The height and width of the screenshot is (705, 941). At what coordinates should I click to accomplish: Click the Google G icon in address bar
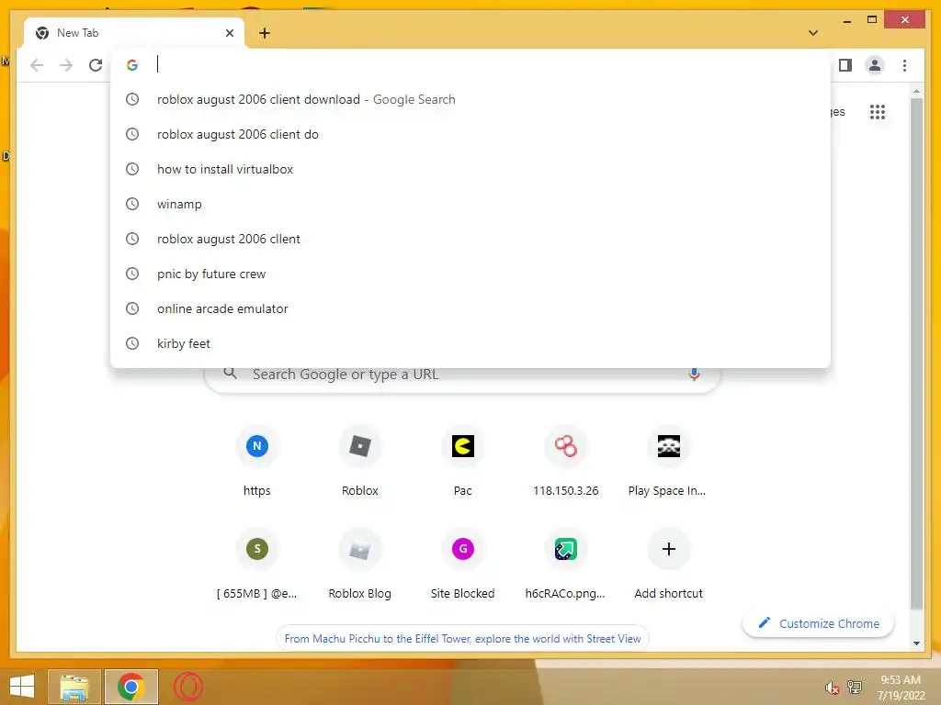[132, 65]
